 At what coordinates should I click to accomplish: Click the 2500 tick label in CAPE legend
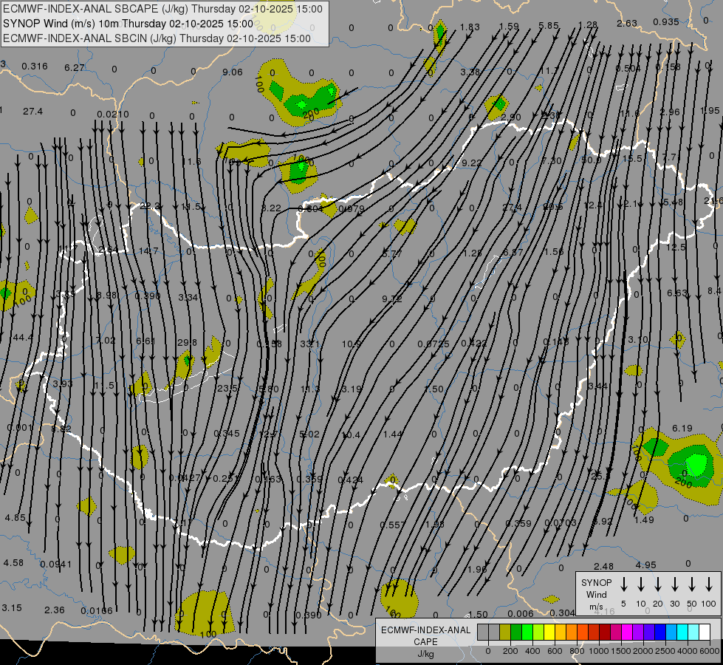665,651
